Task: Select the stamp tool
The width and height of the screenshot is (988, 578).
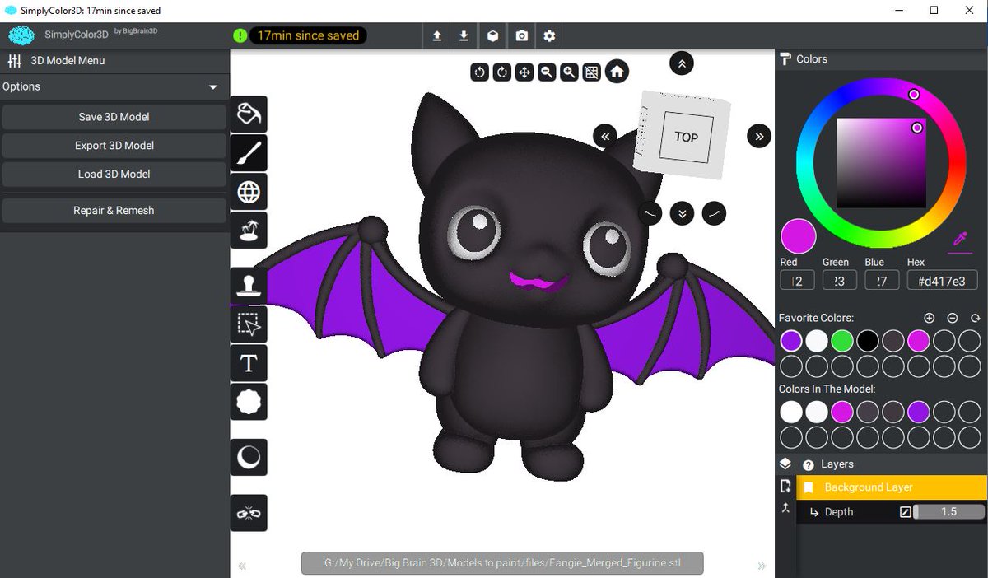Action: tap(249, 286)
